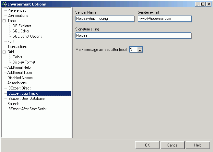Increase mark-as-read seconds with up arrow
The width and height of the screenshot is (213, 152).
click(x=140, y=48)
